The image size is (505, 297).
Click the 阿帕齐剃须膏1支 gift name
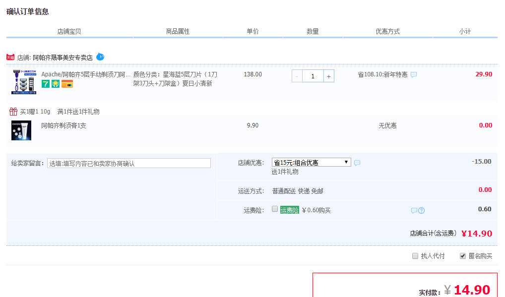(64, 125)
